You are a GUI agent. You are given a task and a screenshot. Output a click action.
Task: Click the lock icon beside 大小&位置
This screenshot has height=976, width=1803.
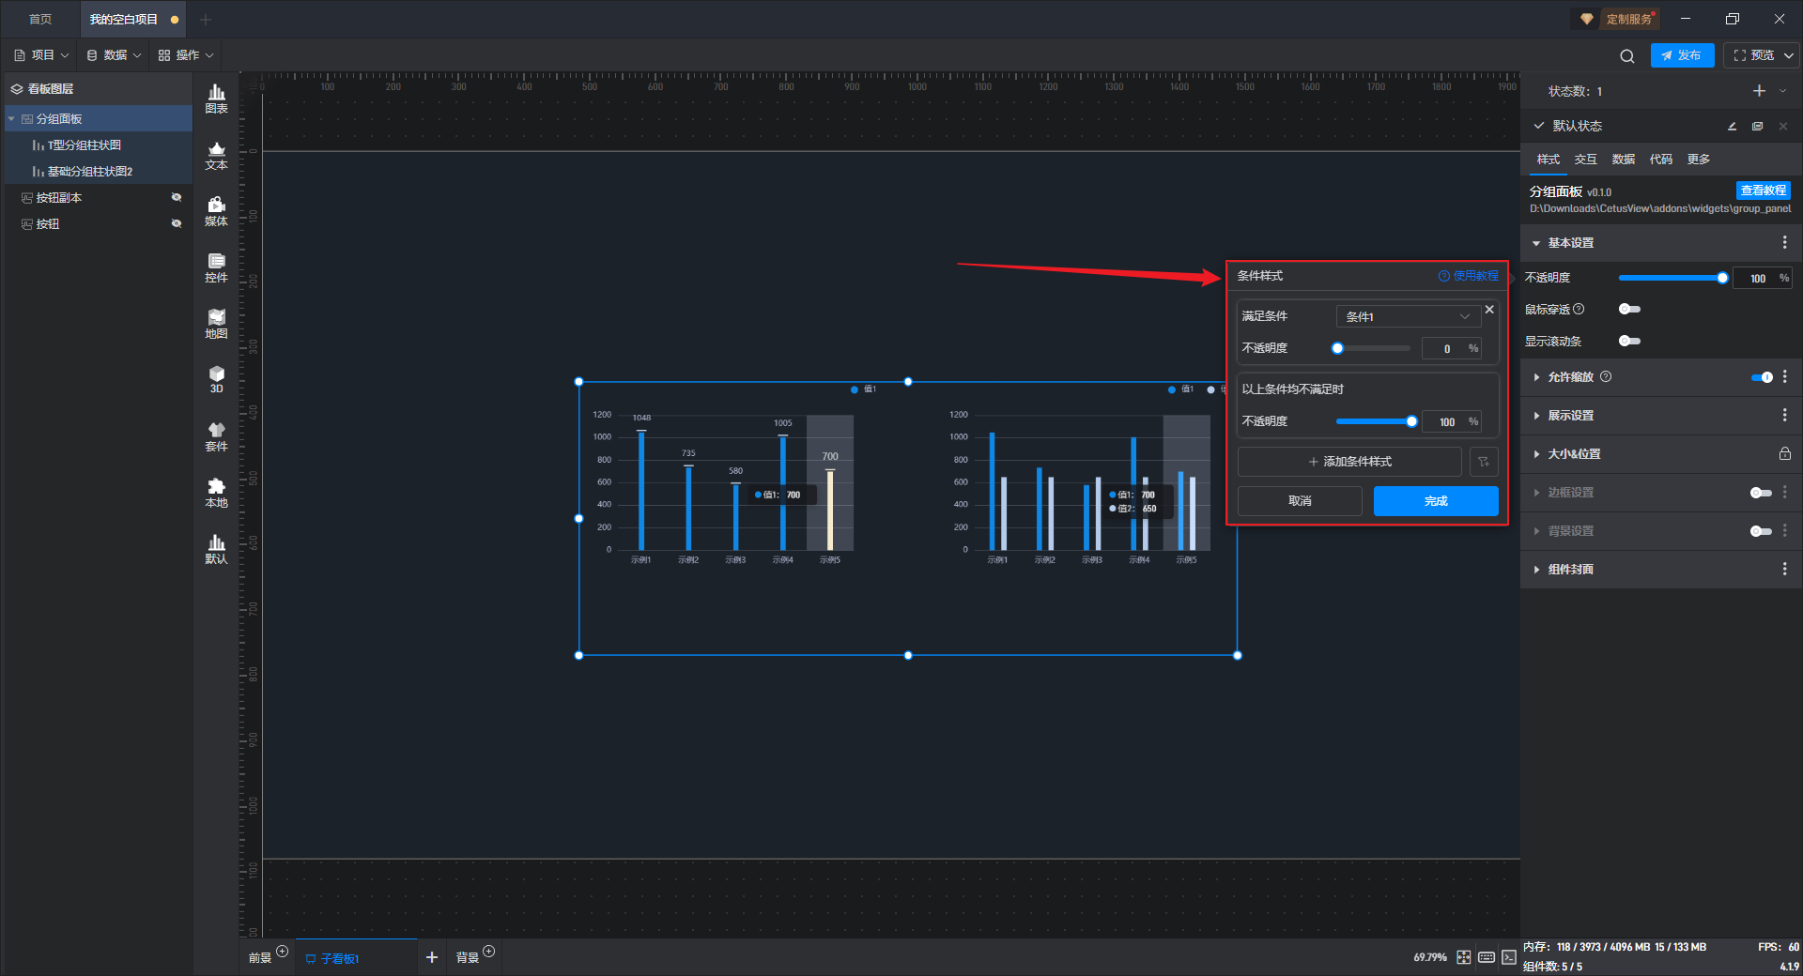click(x=1784, y=454)
